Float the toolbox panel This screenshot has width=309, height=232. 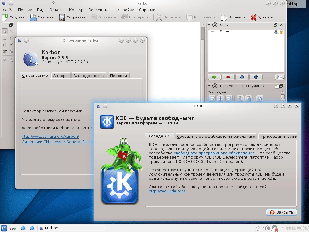click(x=11, y=25)
